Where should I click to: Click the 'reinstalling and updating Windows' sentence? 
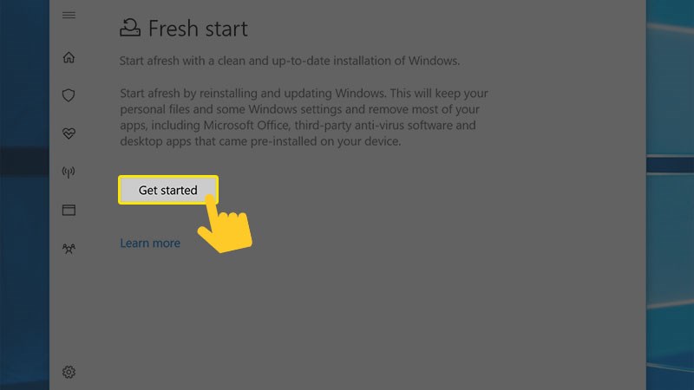286,94
